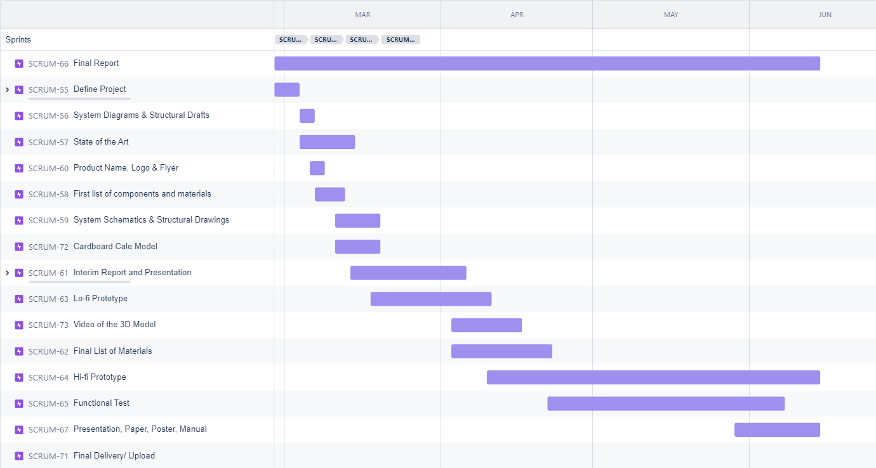
Task: Click the epic icon beside SCRUM-72
Action: coord(19,247)
